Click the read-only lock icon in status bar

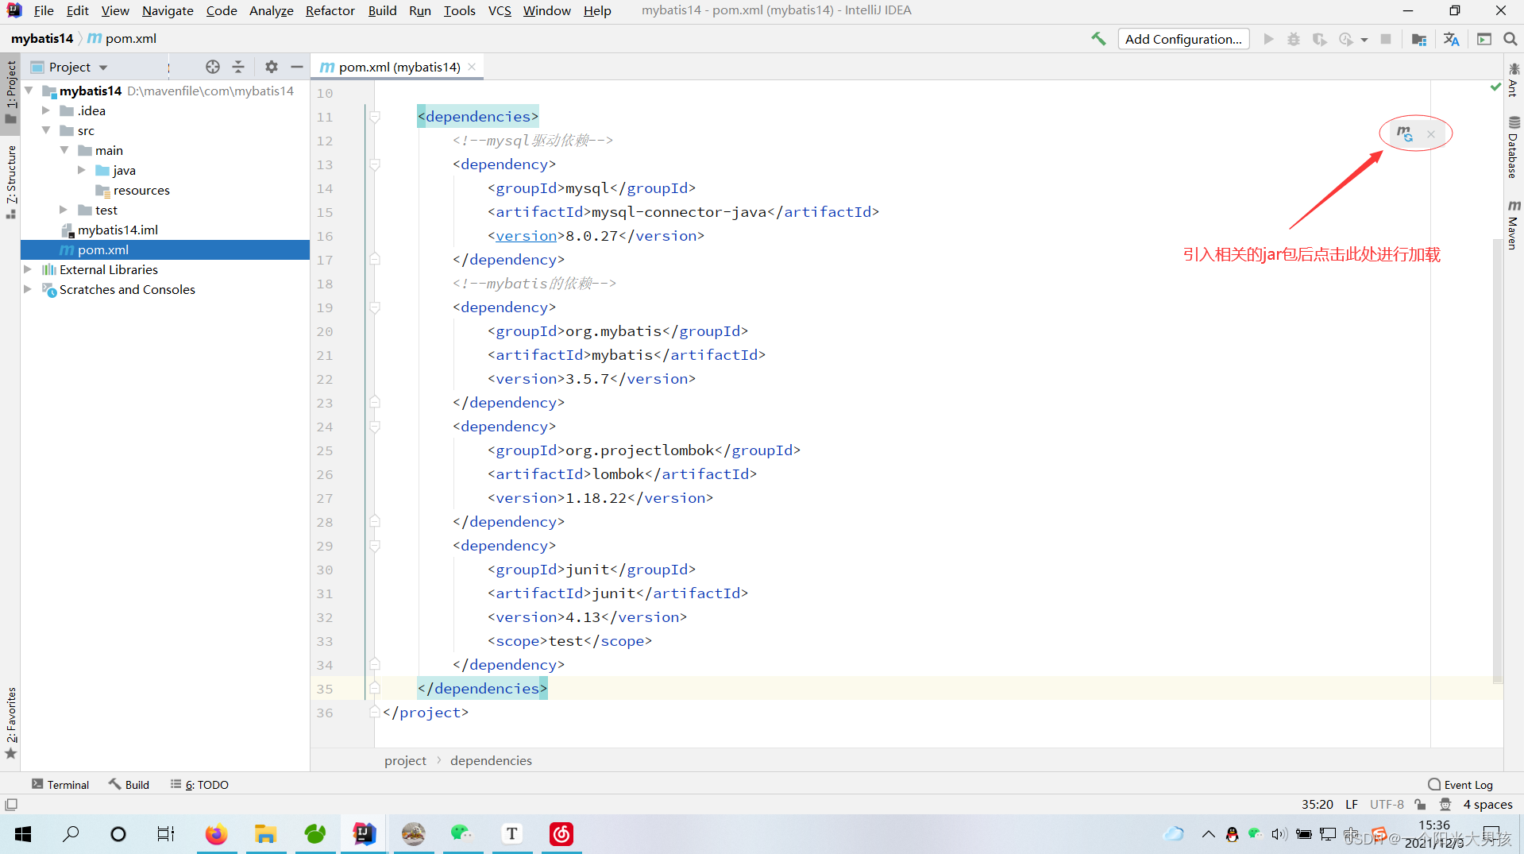[1421, 805]
